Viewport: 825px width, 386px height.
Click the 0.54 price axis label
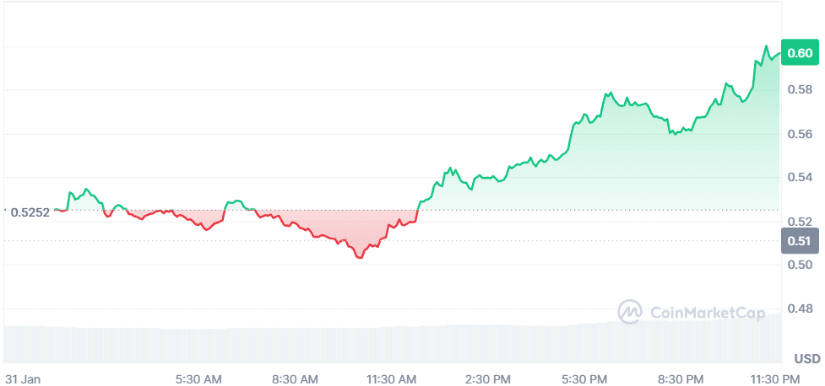click(799, 177)
